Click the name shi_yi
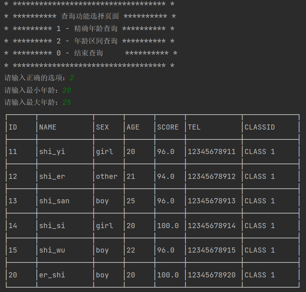This screenshot has width=306, height=292. click(52, 152)
